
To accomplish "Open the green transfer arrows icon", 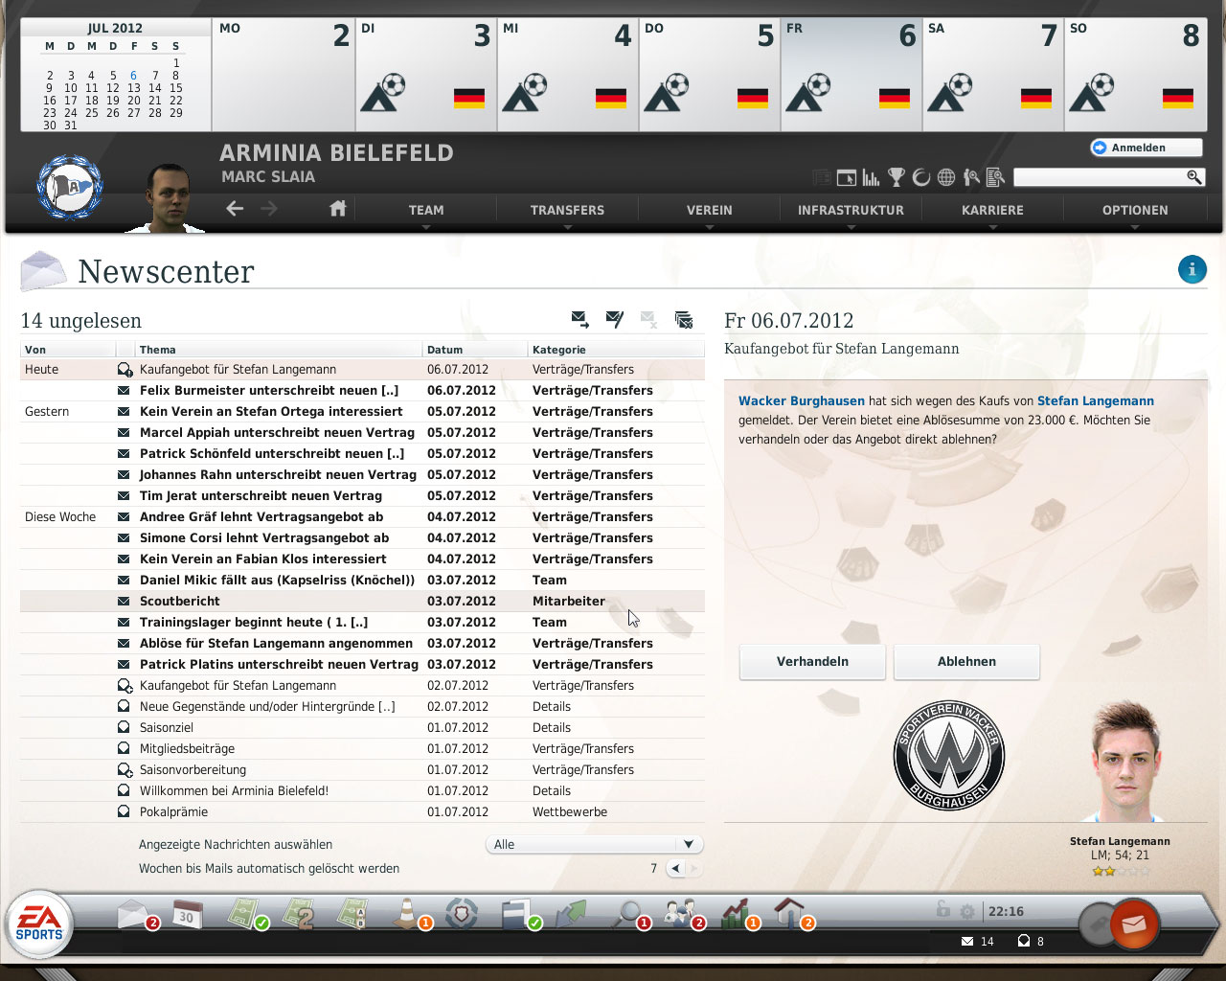I will (572, 913).
